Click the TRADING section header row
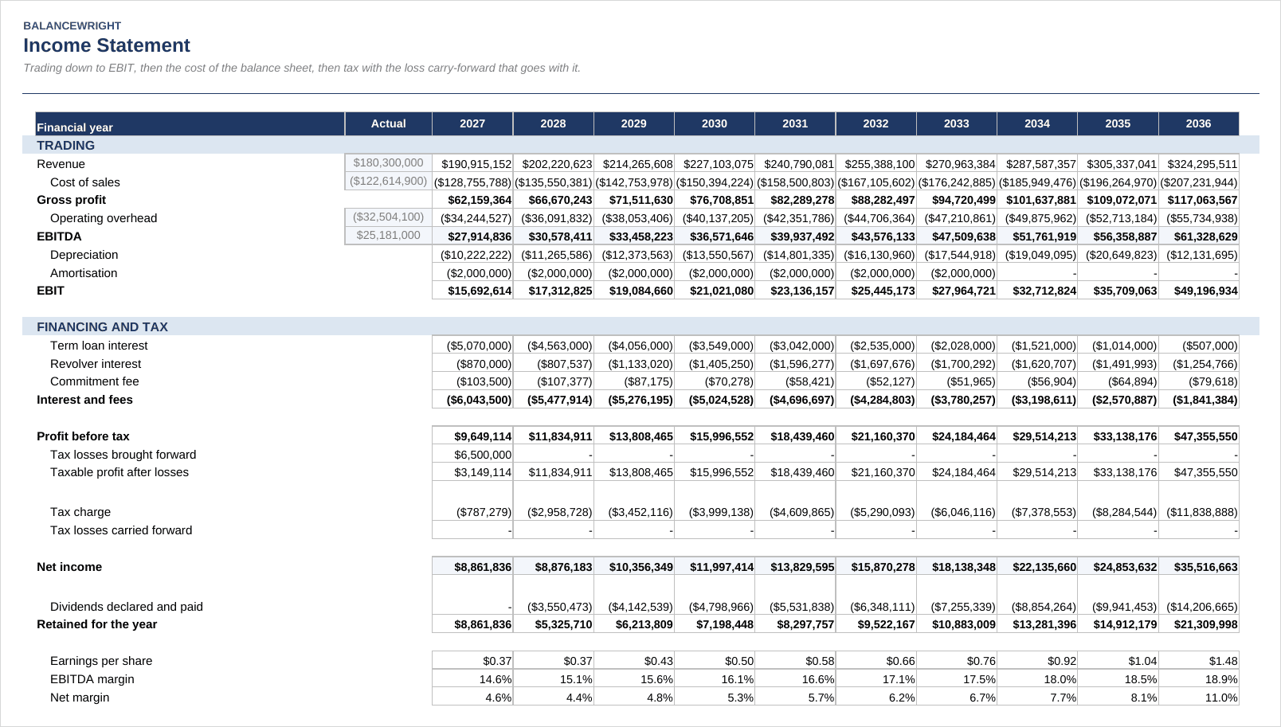Image resolution: width=1281 pixels, height=727 pixels. 640,146
